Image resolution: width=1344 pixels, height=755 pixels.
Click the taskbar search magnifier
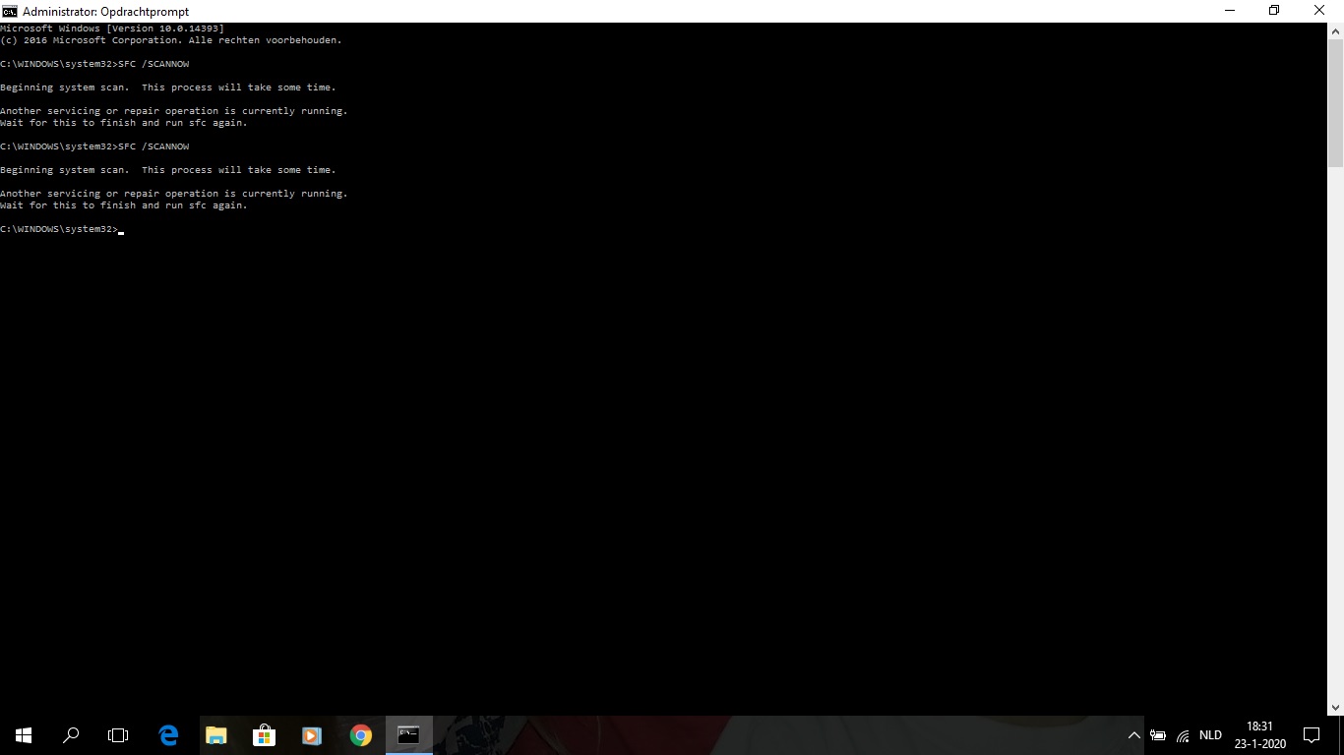[71, 734]
